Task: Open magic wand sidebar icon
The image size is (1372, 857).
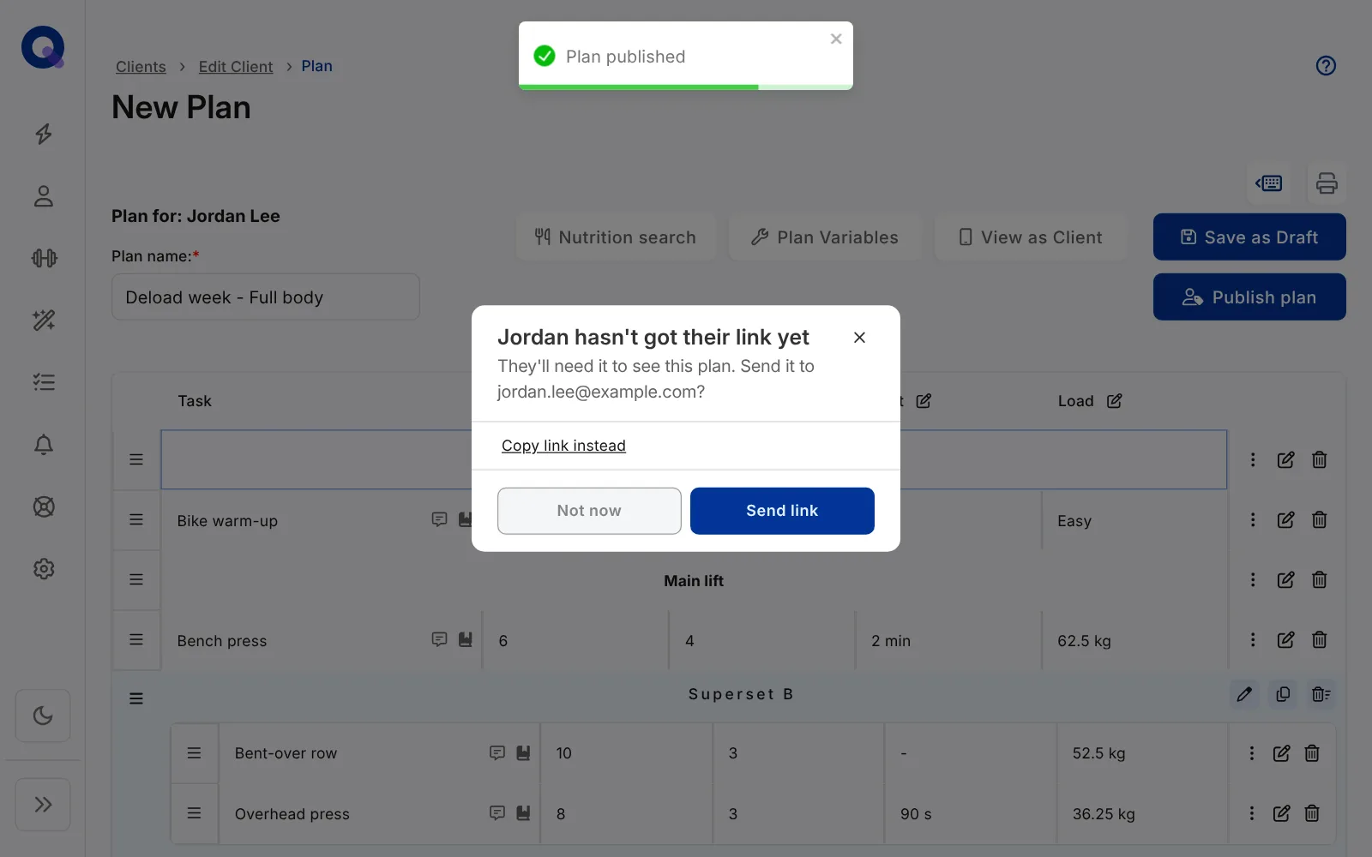Action: click(44, 321)
